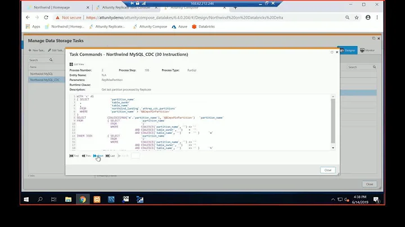Click the browser address bar URL
This screenshot has height=227, width=405.
[184, 17]
